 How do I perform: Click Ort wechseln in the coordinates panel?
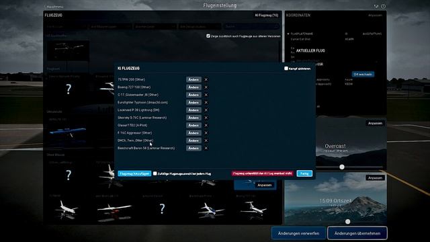point(363,75)
